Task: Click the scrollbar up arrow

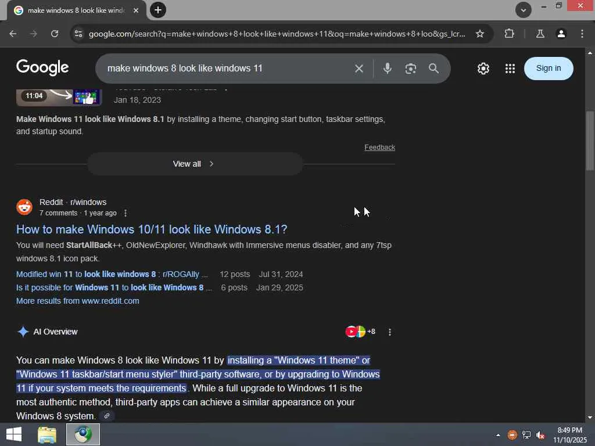Action: pyautogui.click(x=590, y=53)
